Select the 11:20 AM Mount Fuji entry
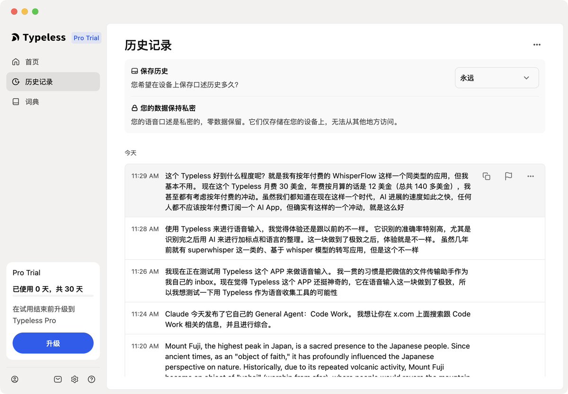568x394 pixels. tap(335, 356)
